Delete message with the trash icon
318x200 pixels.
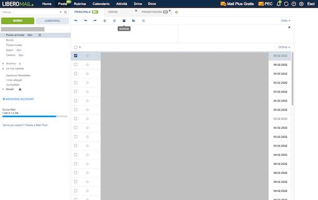[105, 21]
